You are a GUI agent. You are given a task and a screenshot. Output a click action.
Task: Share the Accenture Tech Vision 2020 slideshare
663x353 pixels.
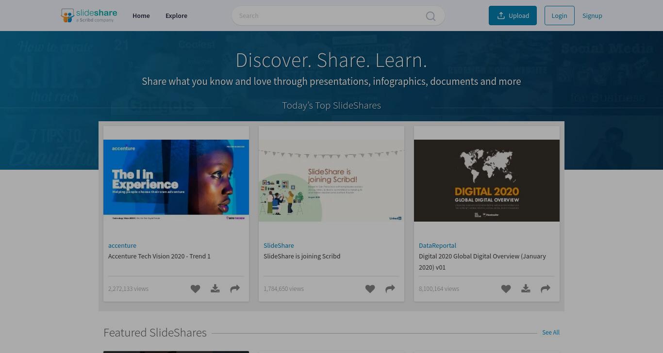[x=235, y=289]
